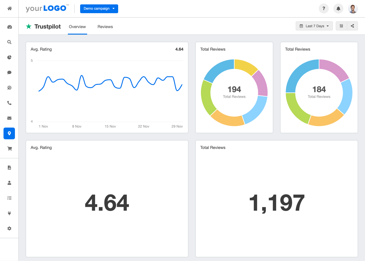Click the share button in header
Screen dimensions: 365x261
click(x=352, y=26)
